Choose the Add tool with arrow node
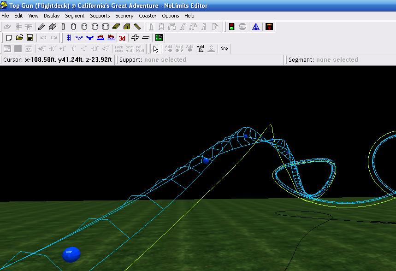Image resolution: width=396 pixels, height=271 pixels. [179, 48]
